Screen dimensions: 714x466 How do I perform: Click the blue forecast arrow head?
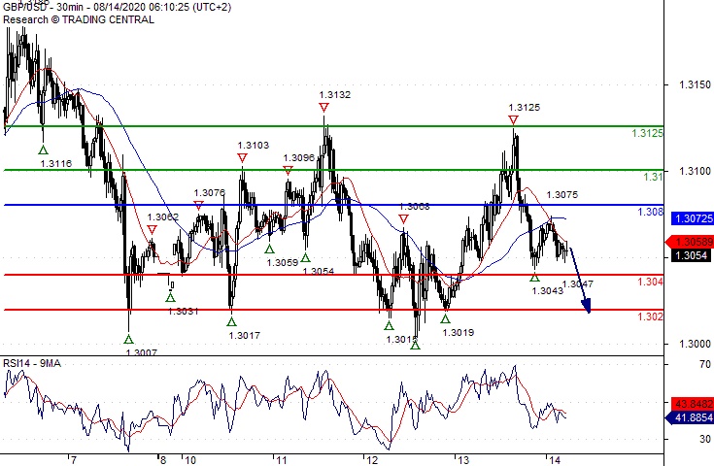pyautogui.click(x=586, y=306)
